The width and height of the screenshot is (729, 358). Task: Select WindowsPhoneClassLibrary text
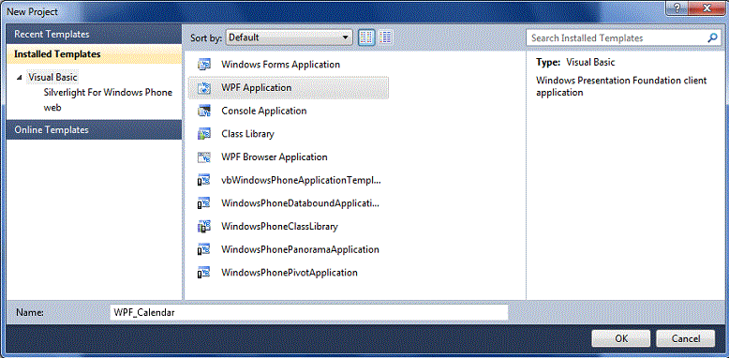tap(279, 227)
